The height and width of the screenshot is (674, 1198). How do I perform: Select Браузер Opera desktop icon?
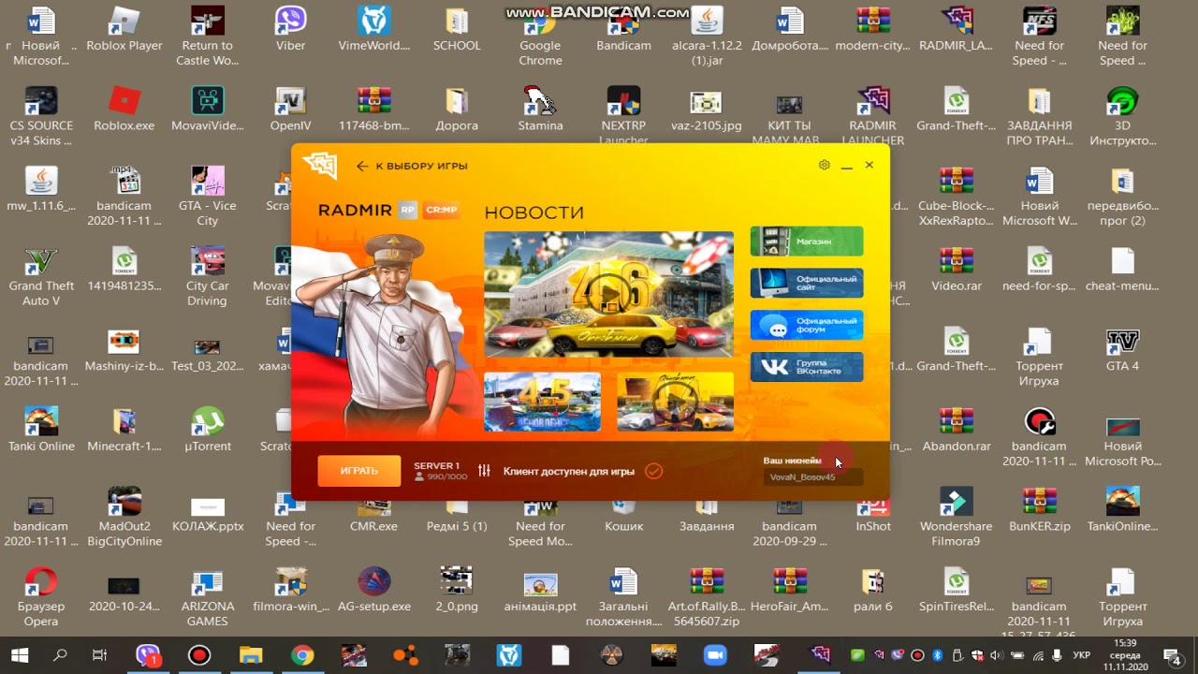(x=41, y=598)
